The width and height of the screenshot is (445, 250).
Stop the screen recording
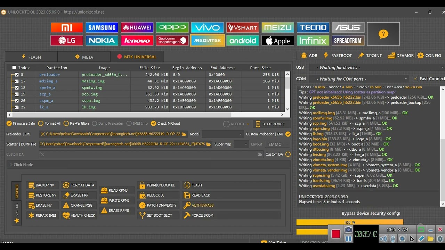coord(335,234)
